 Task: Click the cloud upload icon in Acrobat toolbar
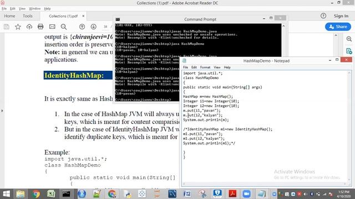click(x=29, y=27)
